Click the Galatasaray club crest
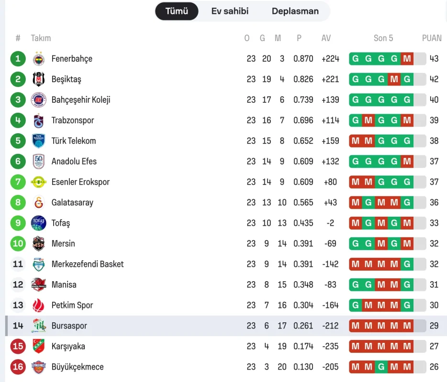 pyautogui.click(x=39, y=202)
